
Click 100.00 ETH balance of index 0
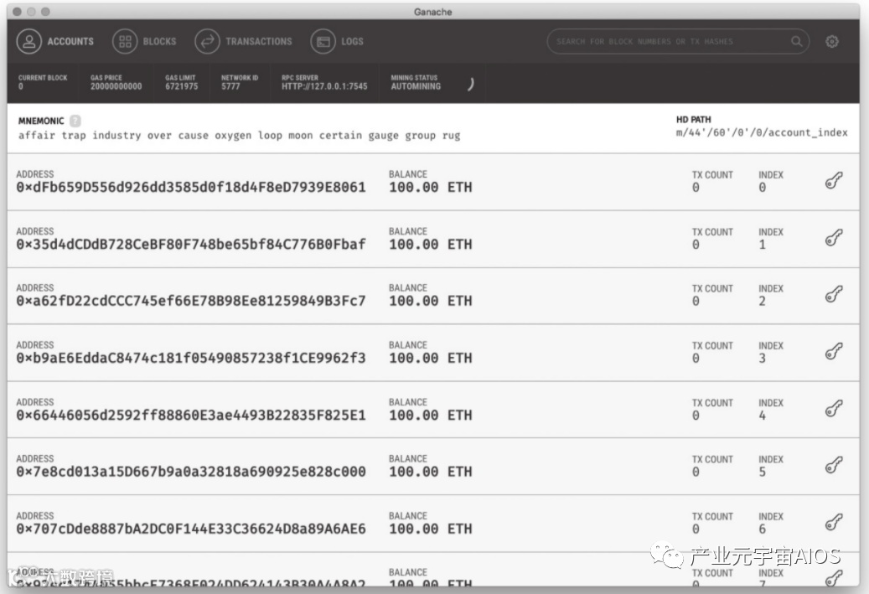(431, 188)
